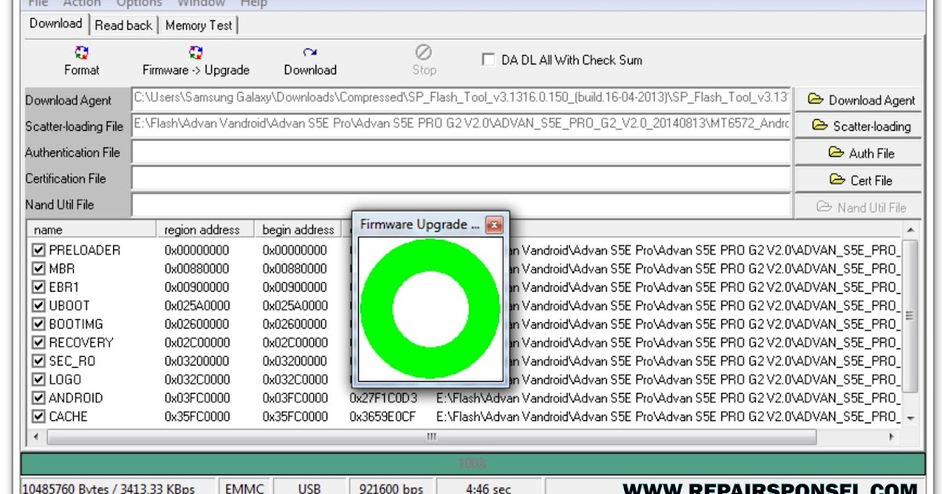The height and width of the screenshot is (494, 942).
Task: Click the Stop icon
Action: click(x=423, y=52)
